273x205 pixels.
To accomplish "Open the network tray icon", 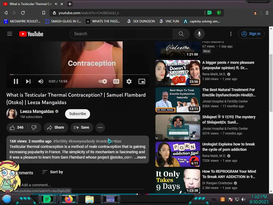I will point(237,199).
